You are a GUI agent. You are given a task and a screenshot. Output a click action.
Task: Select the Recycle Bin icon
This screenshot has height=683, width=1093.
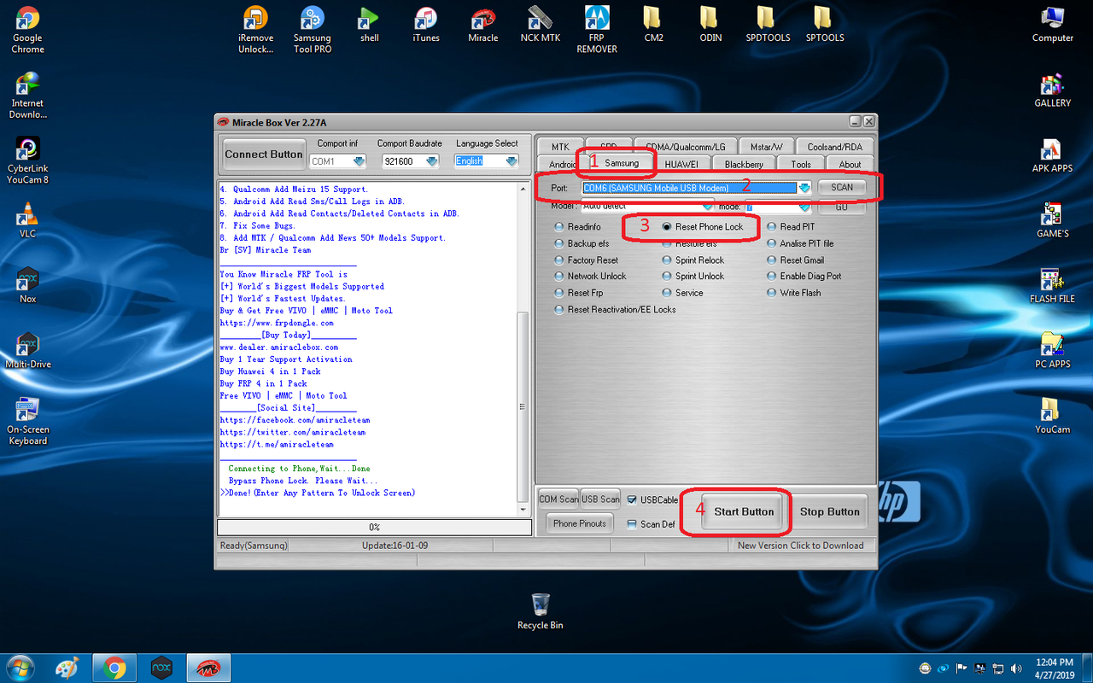[x=540, y=611]
